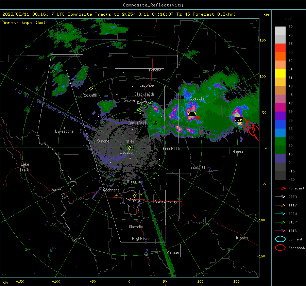Viewport: 306px width, 286px height.
Task: Click the small red forecast circle near 6.9
Action: [198, 118]
